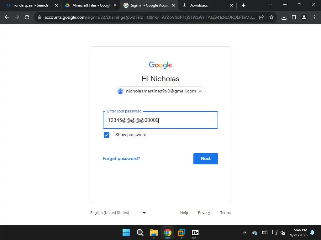Toggle Chrome side panel icon
The image size is (321, 240).
[x=294, y=17]
